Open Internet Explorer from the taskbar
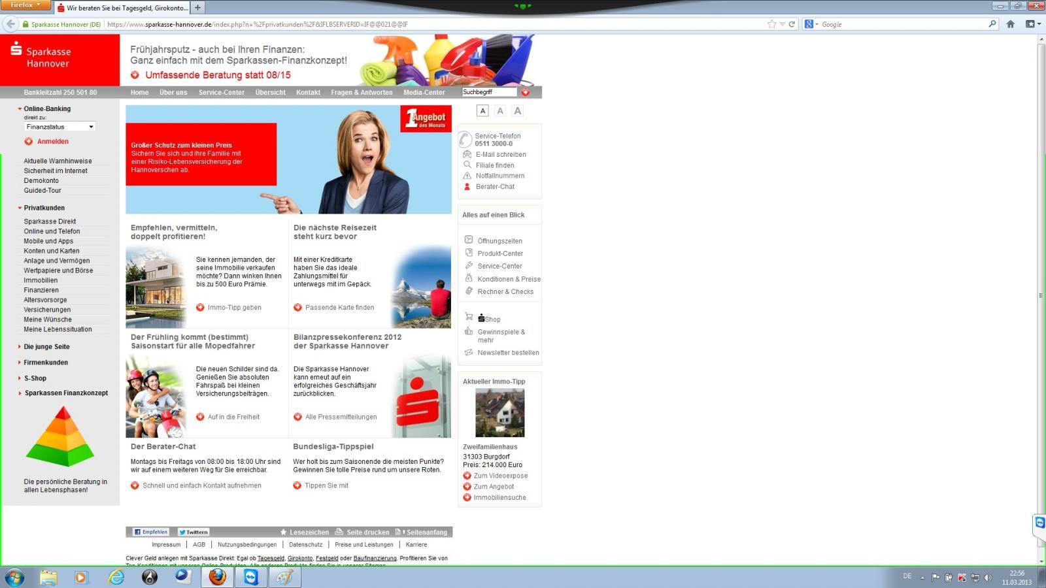 (116, 577)
